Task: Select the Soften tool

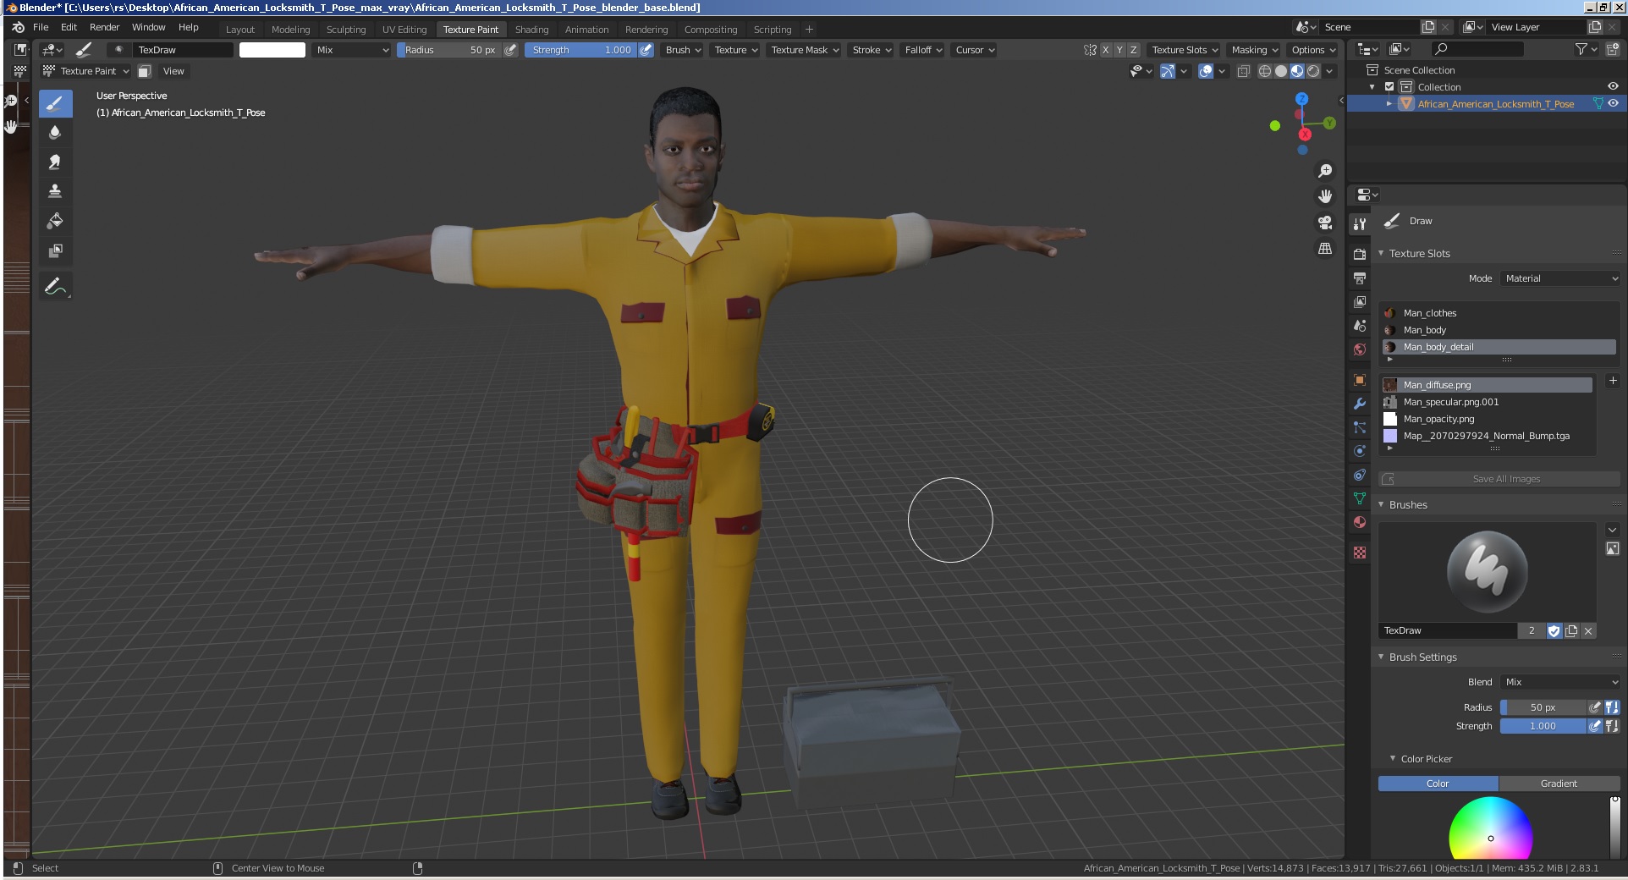Action: [55, 133]
